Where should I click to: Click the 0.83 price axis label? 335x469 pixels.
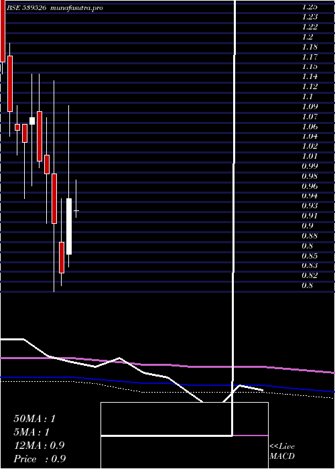pos(310,265)
